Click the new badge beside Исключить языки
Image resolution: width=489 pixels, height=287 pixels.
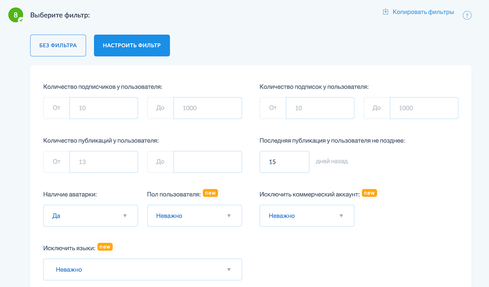[105, 247]
